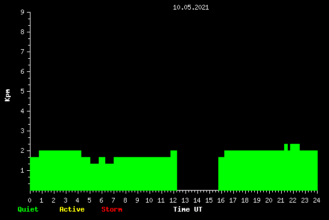Click the hour 24 tick label
This screenshot has width=329, height=220.
316,200
